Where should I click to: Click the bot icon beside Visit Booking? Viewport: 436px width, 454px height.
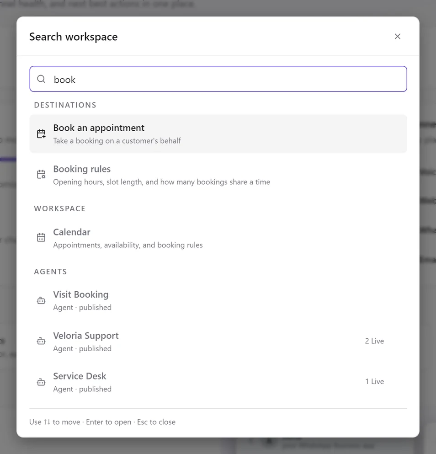pos(41,300)
